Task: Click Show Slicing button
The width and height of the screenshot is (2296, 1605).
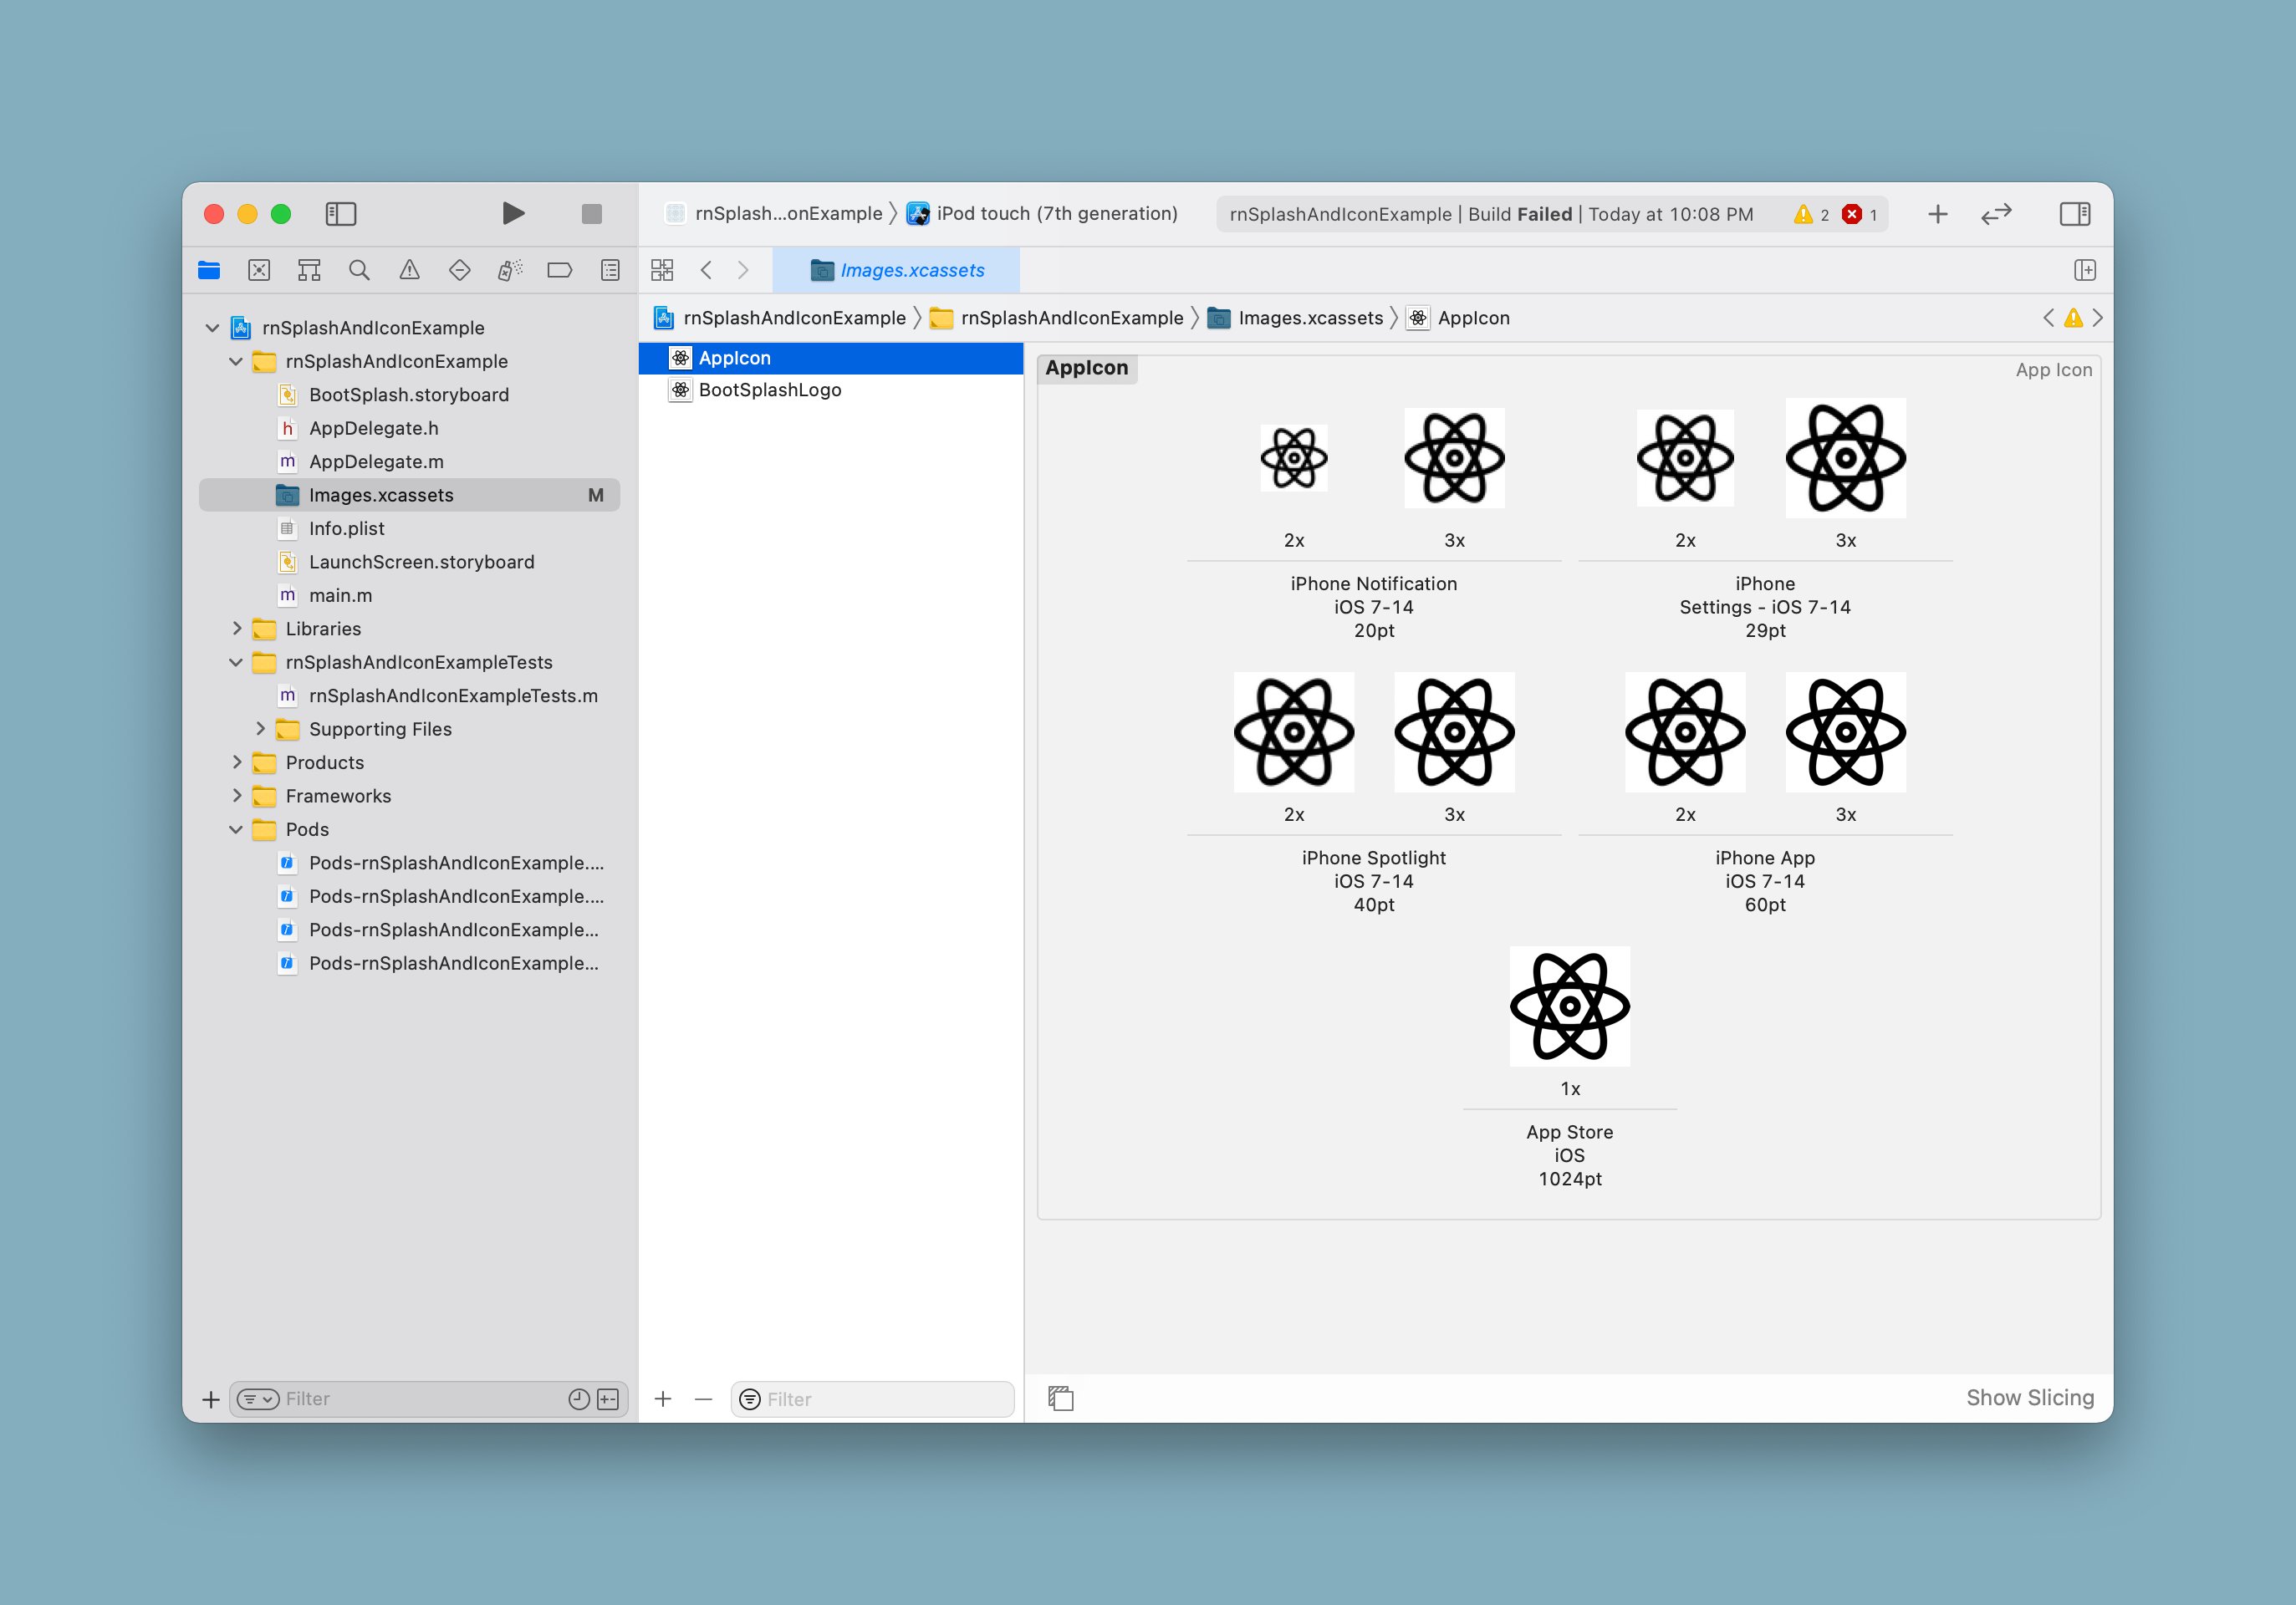Action: click(2030, 1398)
